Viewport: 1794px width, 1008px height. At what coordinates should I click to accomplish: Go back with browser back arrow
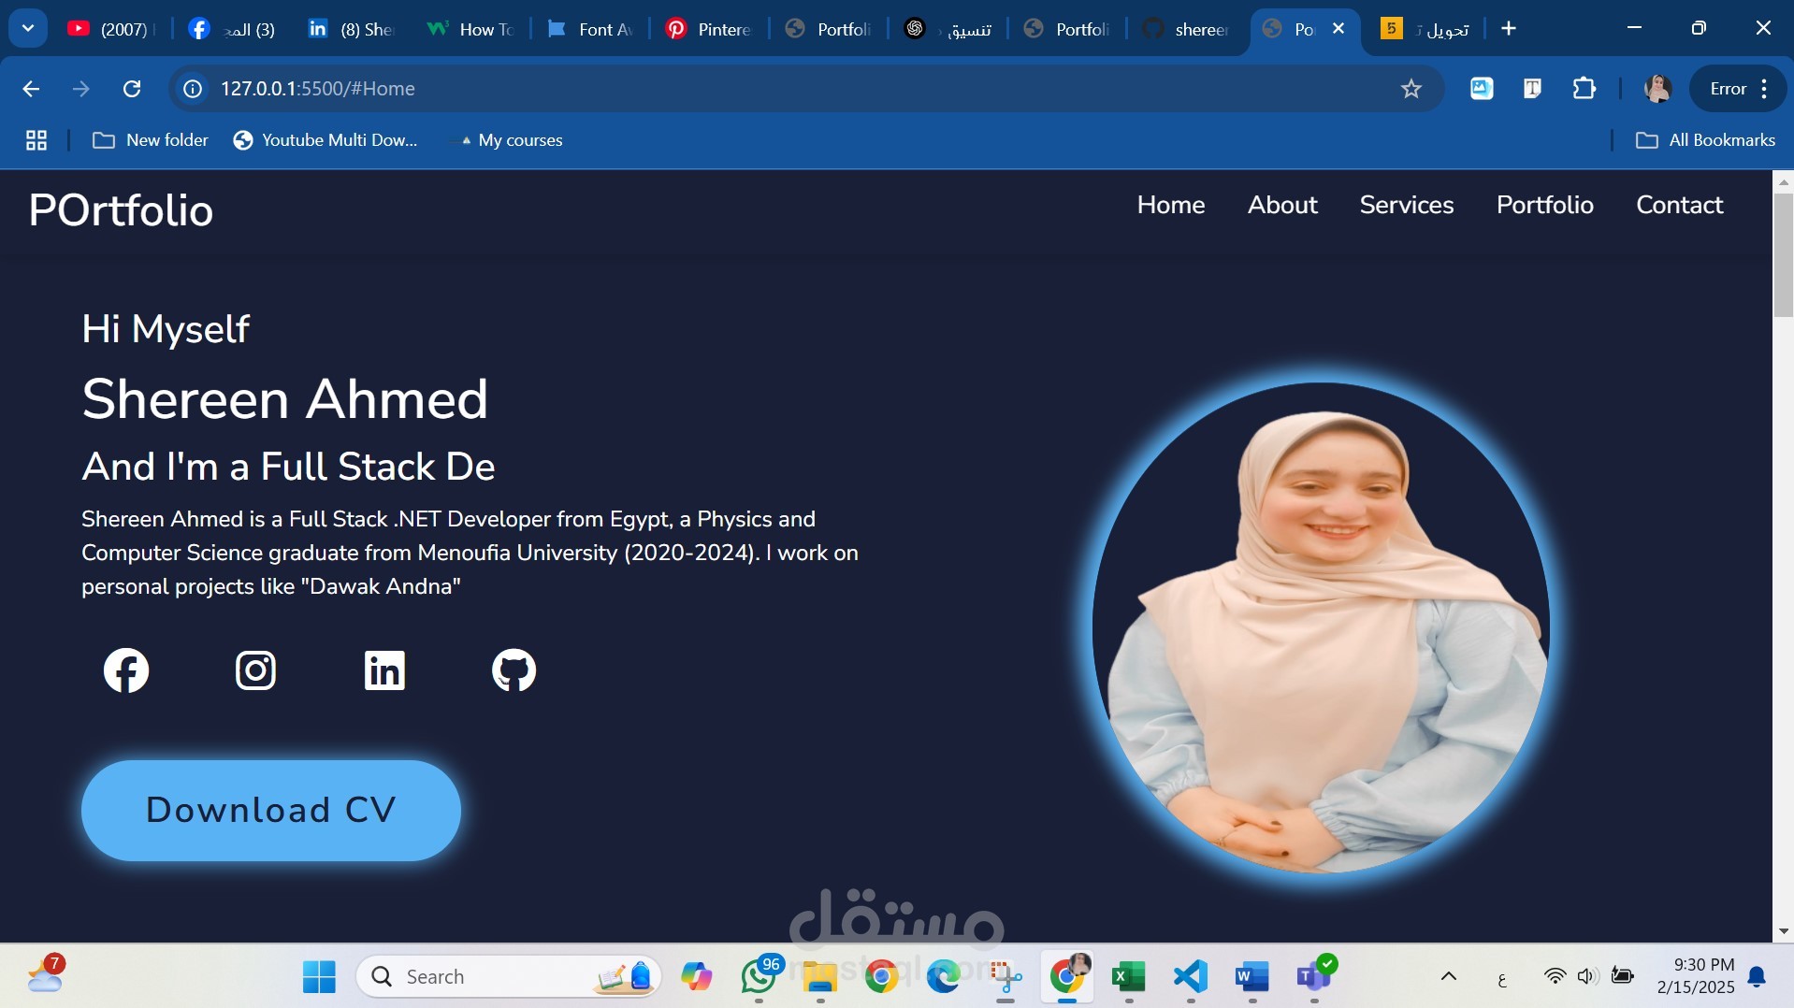[x=31, y=89]
